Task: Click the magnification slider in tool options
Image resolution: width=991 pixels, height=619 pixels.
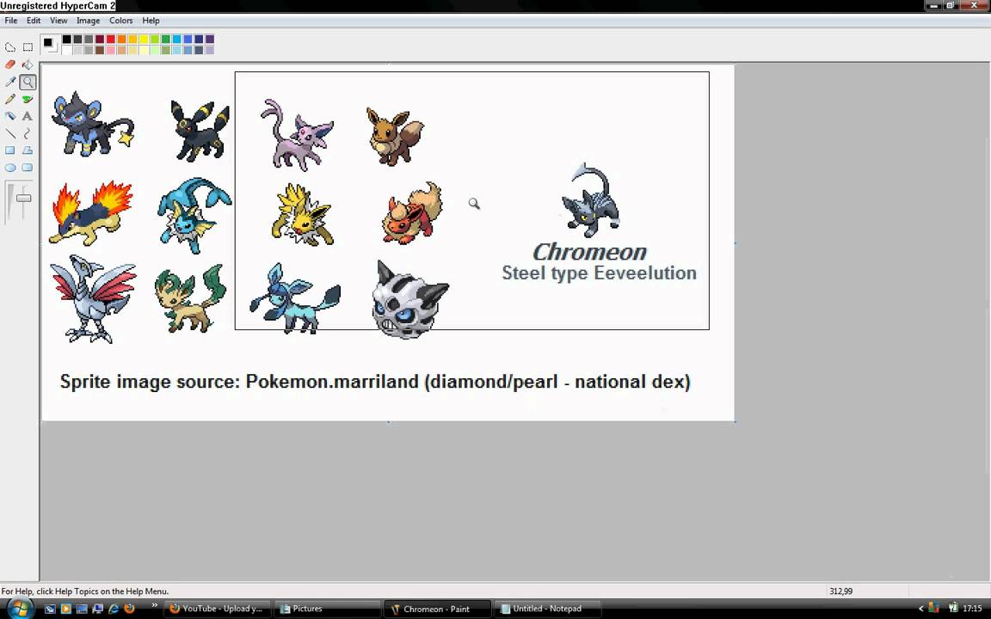Action: point(23,198)
